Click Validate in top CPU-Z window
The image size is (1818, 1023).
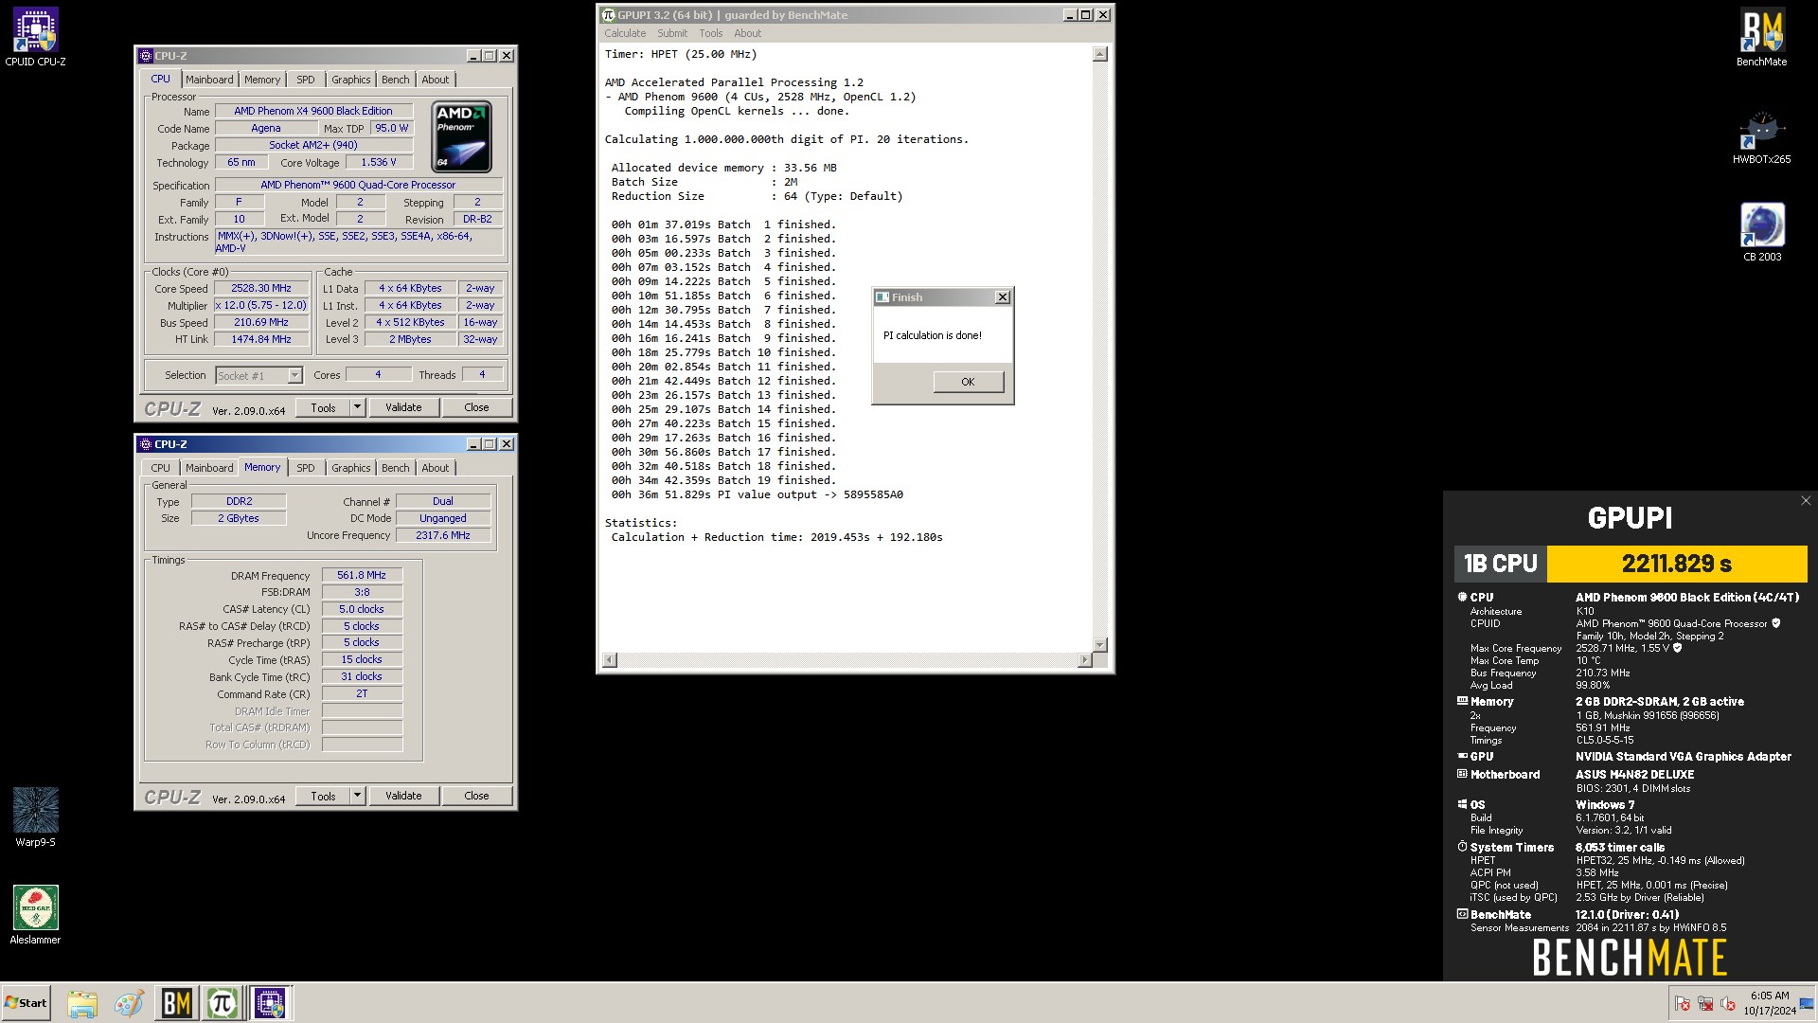tap(403, 407)
